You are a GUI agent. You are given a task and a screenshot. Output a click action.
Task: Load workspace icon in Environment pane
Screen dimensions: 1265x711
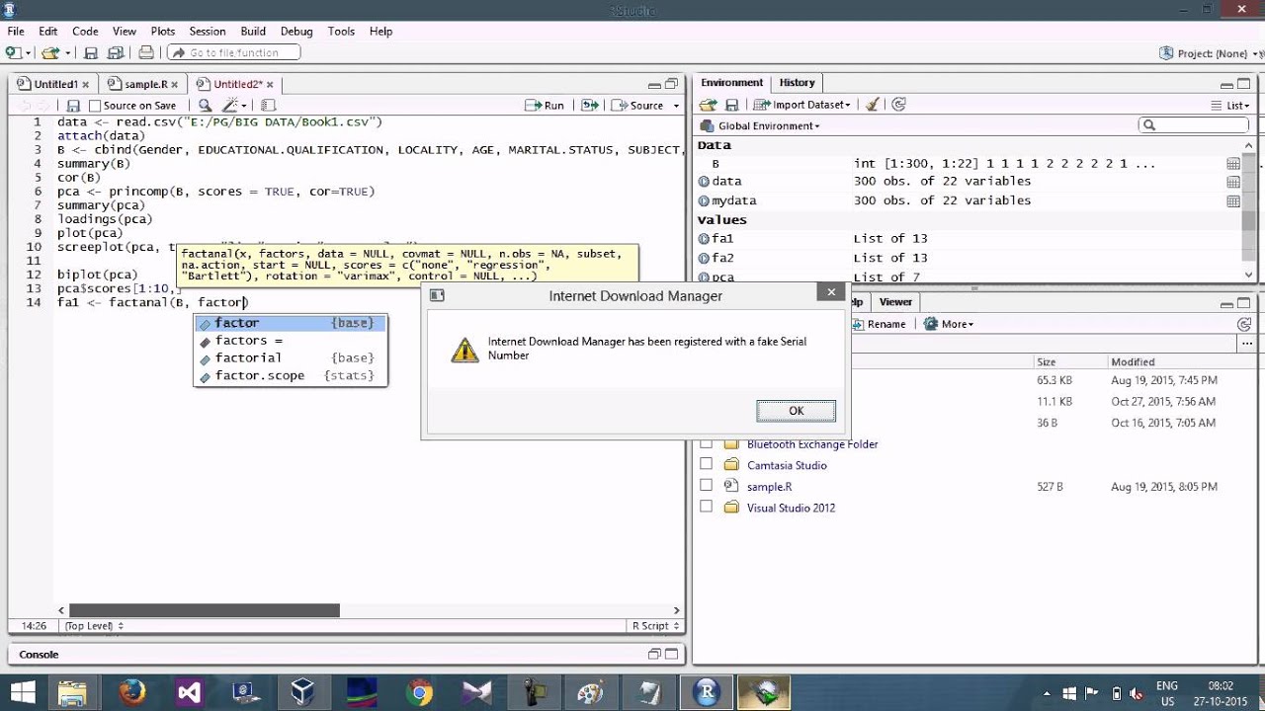pos(708,105)
